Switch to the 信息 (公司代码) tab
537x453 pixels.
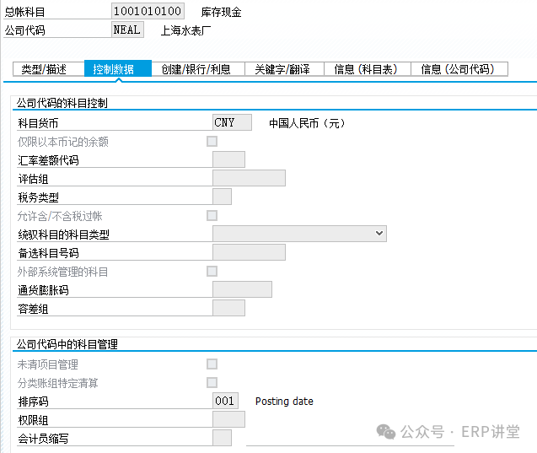click(x=458, y=69)
